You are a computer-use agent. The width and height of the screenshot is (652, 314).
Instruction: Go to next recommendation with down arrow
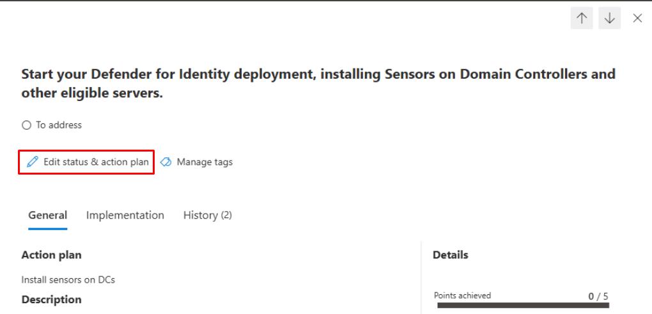[610, 19]
